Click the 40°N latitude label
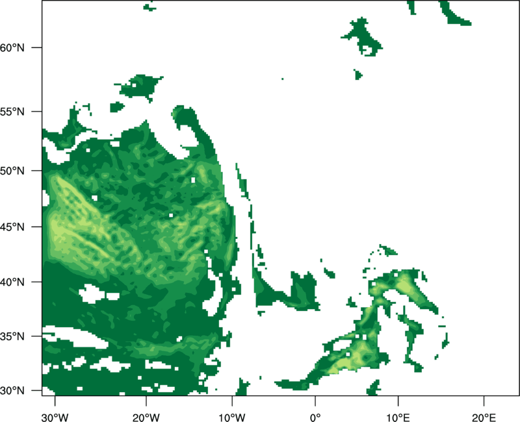This screenshot has height=422, width=520. [12, 282]
